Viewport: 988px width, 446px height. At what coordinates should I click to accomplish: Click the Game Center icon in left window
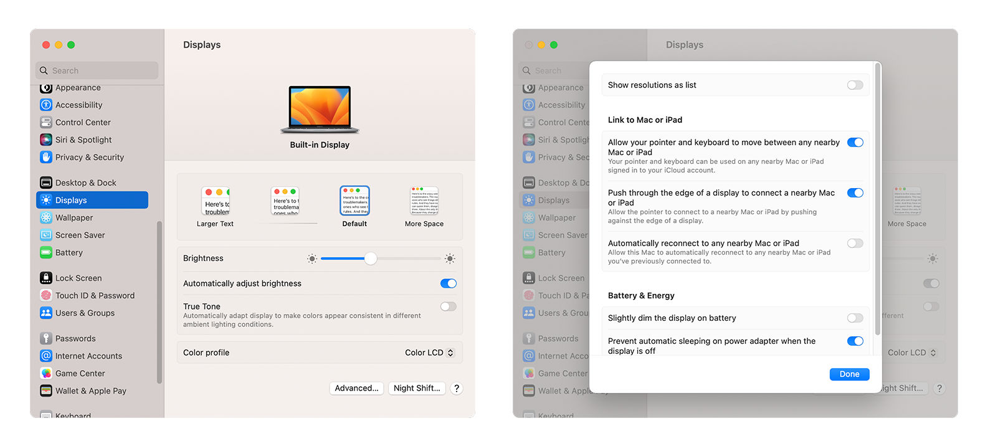[46, 373]
